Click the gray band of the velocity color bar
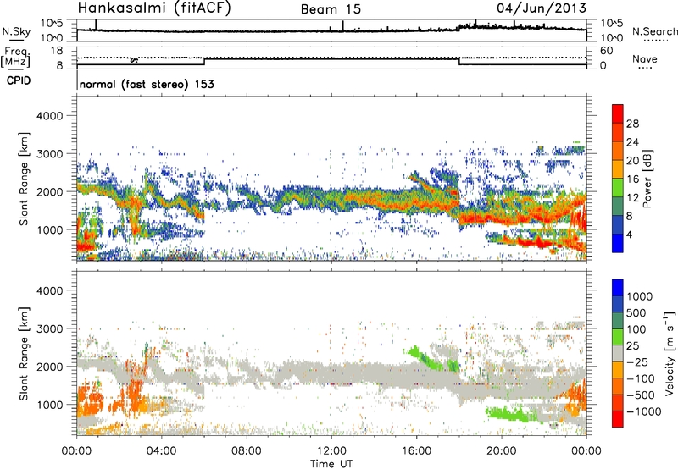Image resolution: width=678 pixels, height=469 pixels. (618, 353)
